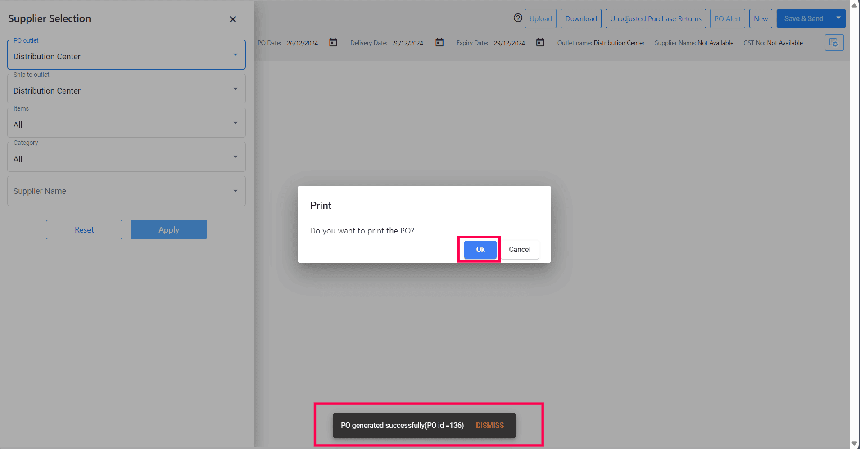Open the Supplier Name dropdown
This screenshot has height=449, width=860.
[127, 191]
